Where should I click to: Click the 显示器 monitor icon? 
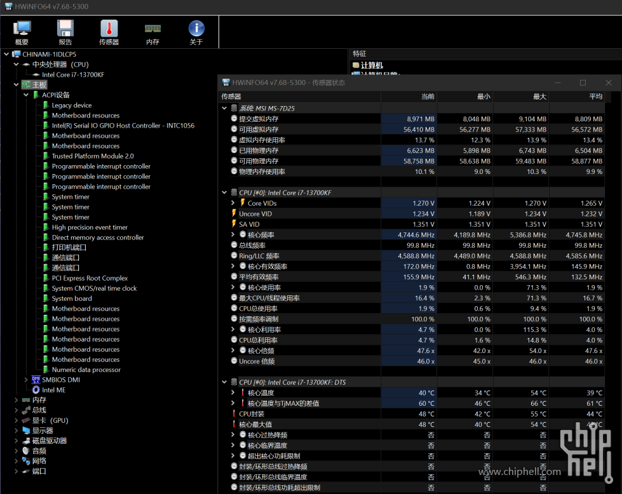[26, 430]
